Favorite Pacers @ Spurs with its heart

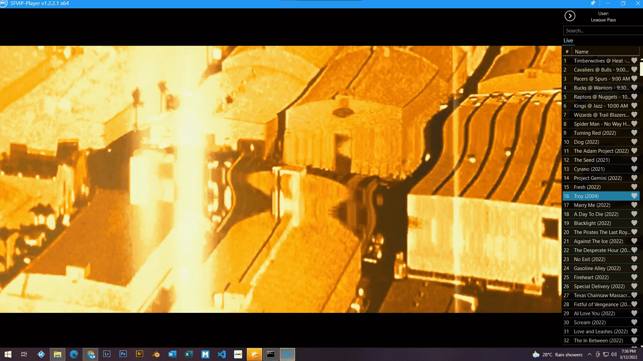pos(634,79)
